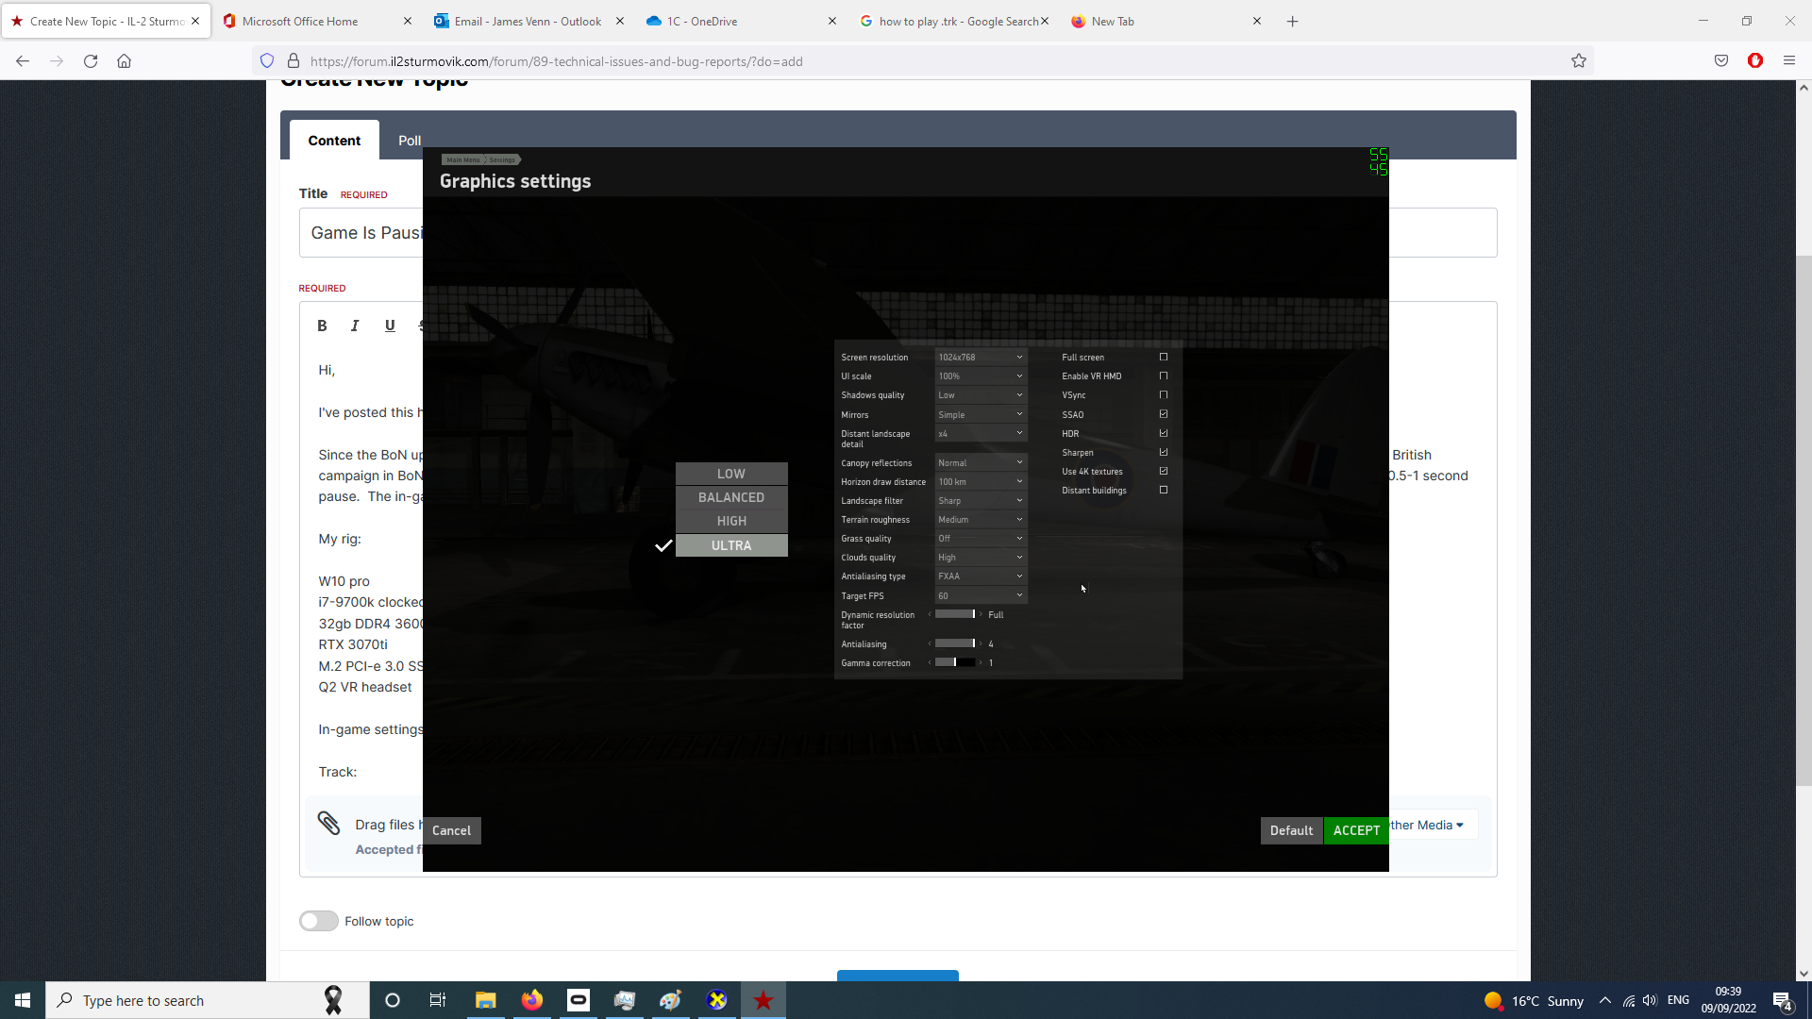Enable the Full screen checkbox
1812x1019 pixels.
[1164, 358]
